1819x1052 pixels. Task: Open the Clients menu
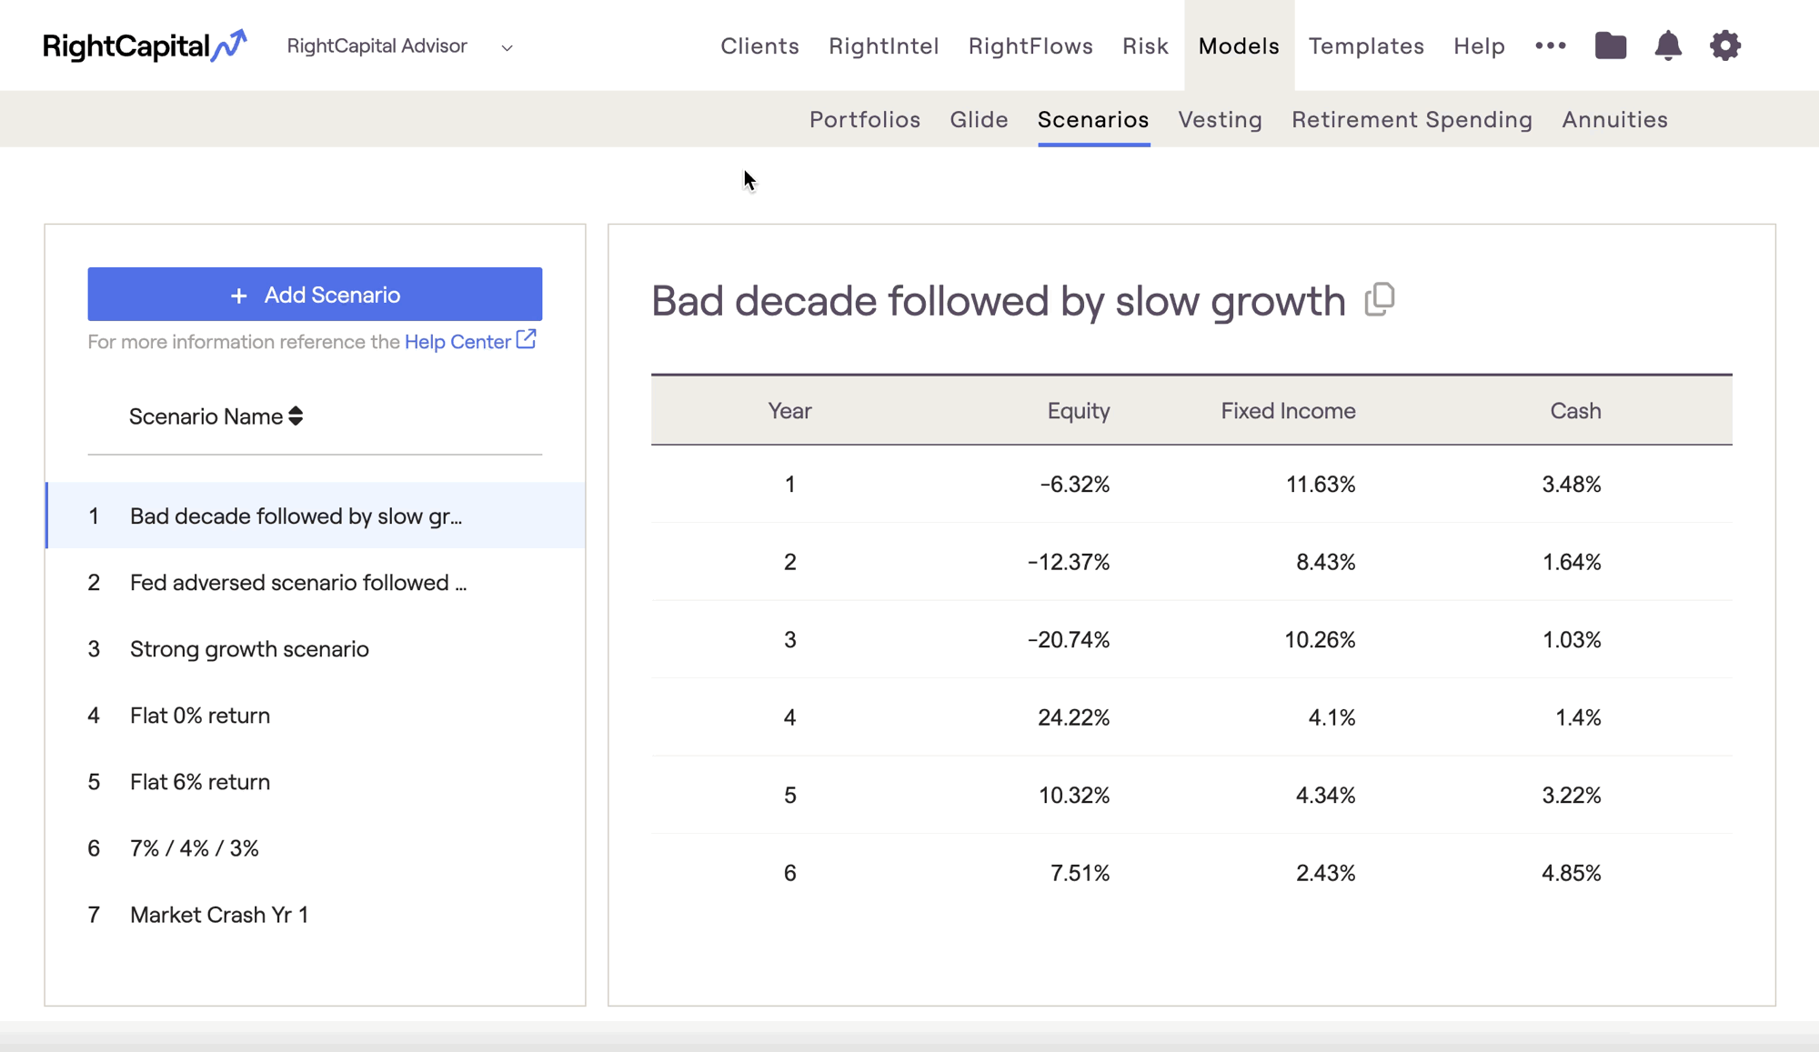click(759, 45)
